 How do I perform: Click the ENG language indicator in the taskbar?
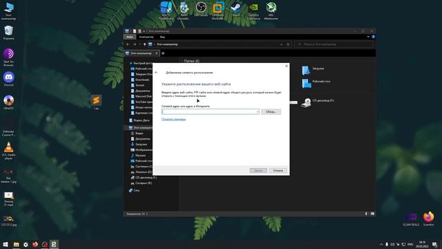click(410, 244)
